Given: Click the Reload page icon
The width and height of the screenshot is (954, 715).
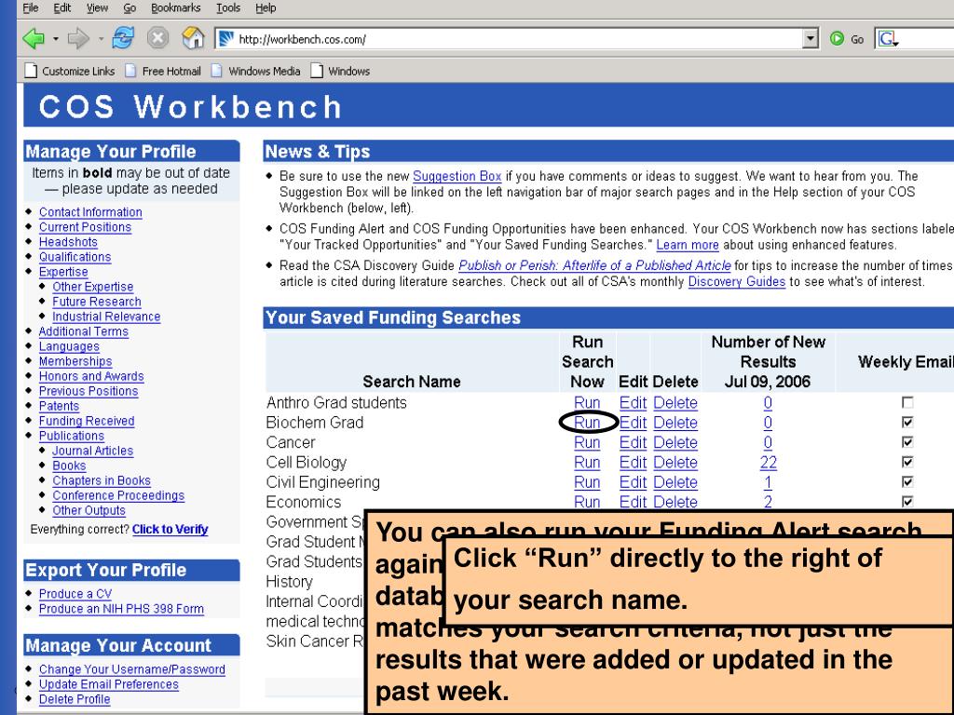Looking at the screenshot, I should (x=123, y=38).
